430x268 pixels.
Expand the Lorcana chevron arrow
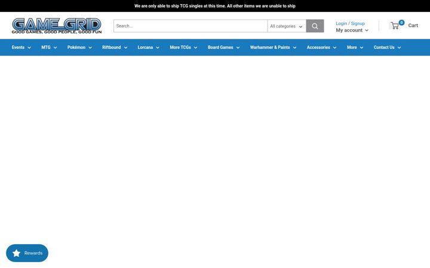coord(158,48)
